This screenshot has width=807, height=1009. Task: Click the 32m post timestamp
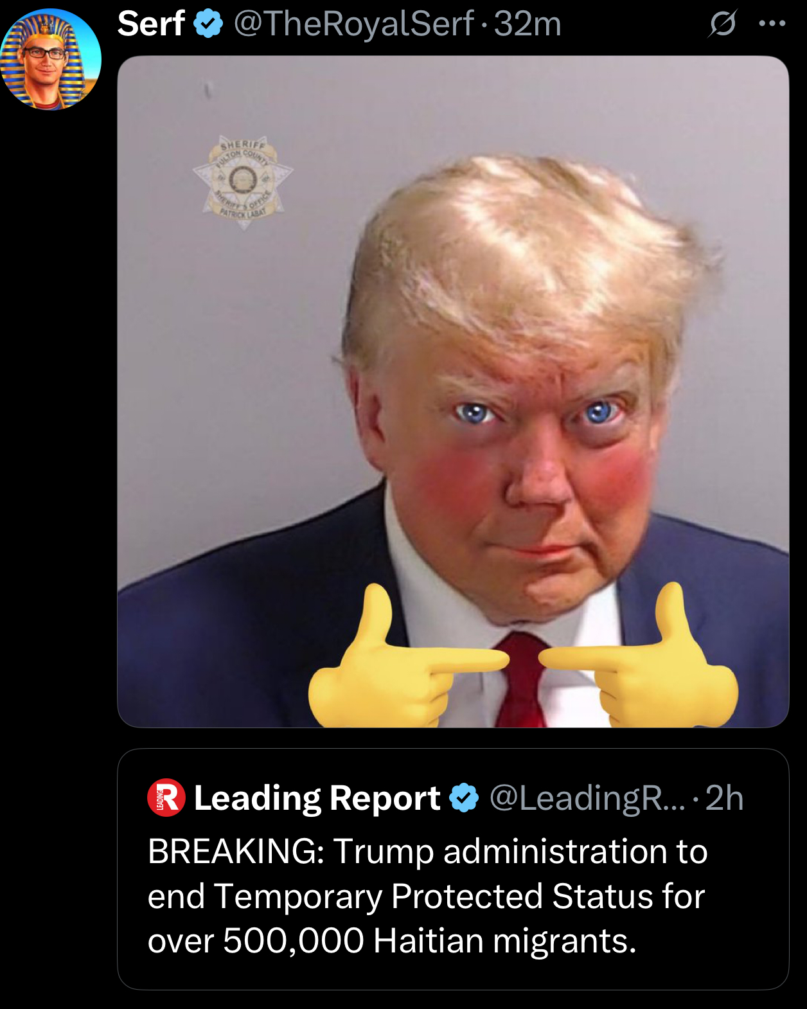528,24
